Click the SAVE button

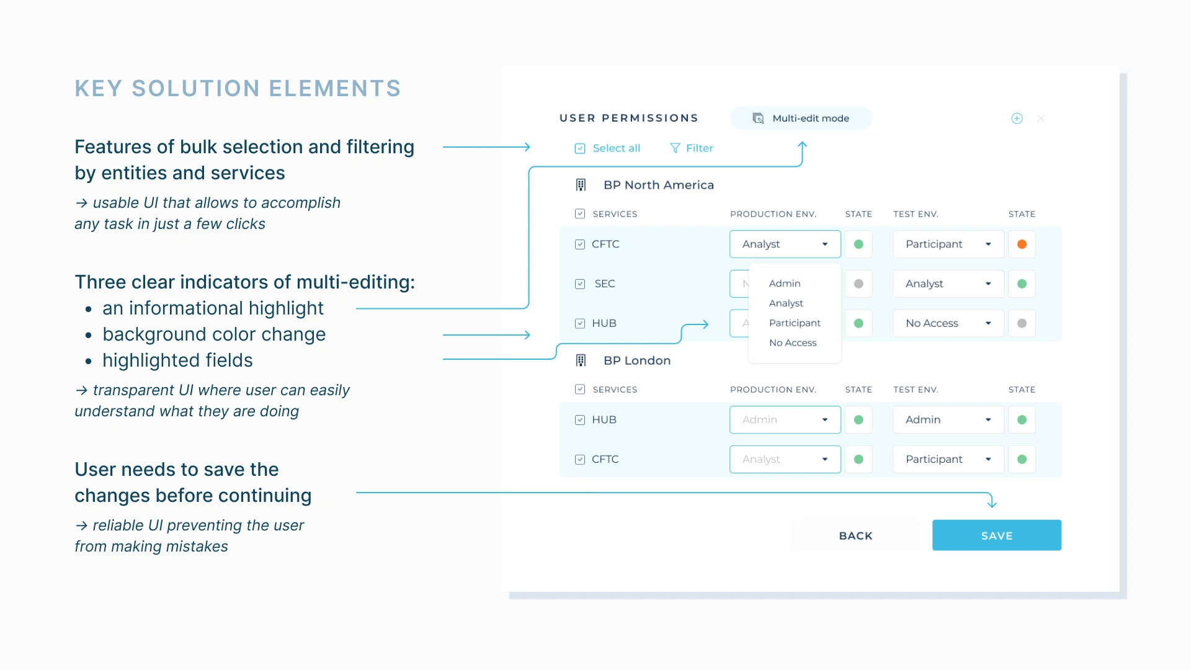tap(996, 535)
